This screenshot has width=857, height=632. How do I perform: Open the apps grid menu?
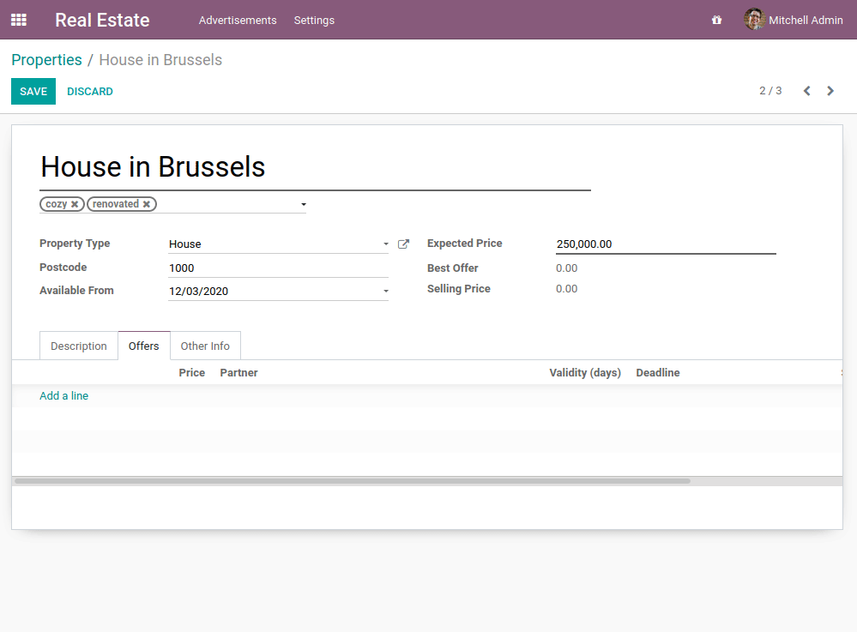click(19, 20)
